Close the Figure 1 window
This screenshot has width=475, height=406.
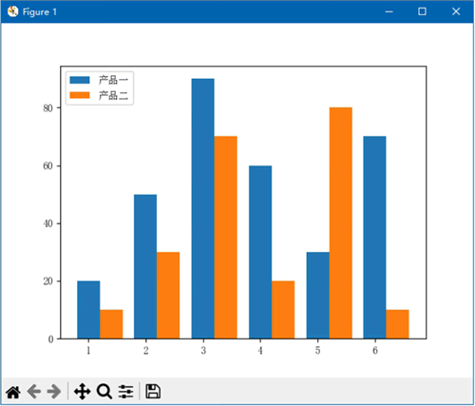click(456, 11)
